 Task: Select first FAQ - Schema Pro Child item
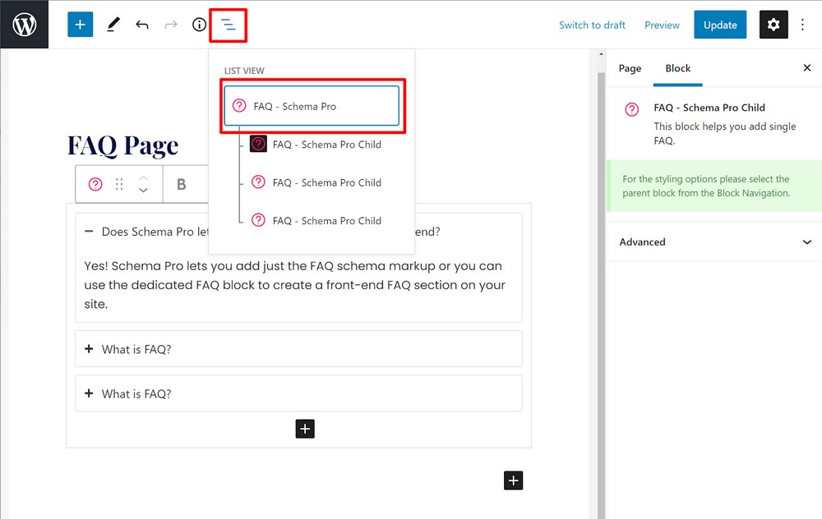coord(316,144)
